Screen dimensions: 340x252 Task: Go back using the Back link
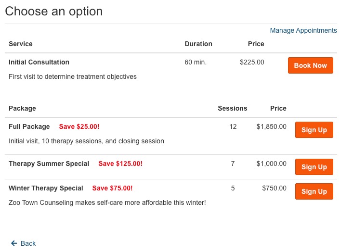(x=28, y=243)
